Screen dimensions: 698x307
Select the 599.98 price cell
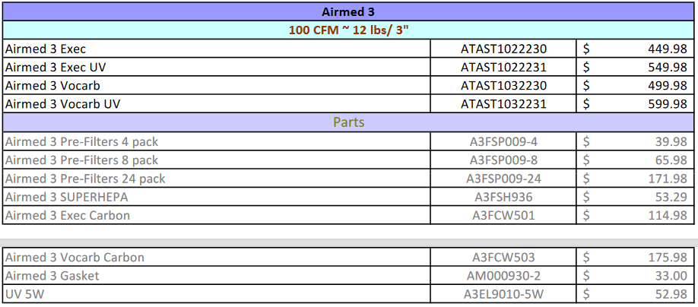pos(635,104)
